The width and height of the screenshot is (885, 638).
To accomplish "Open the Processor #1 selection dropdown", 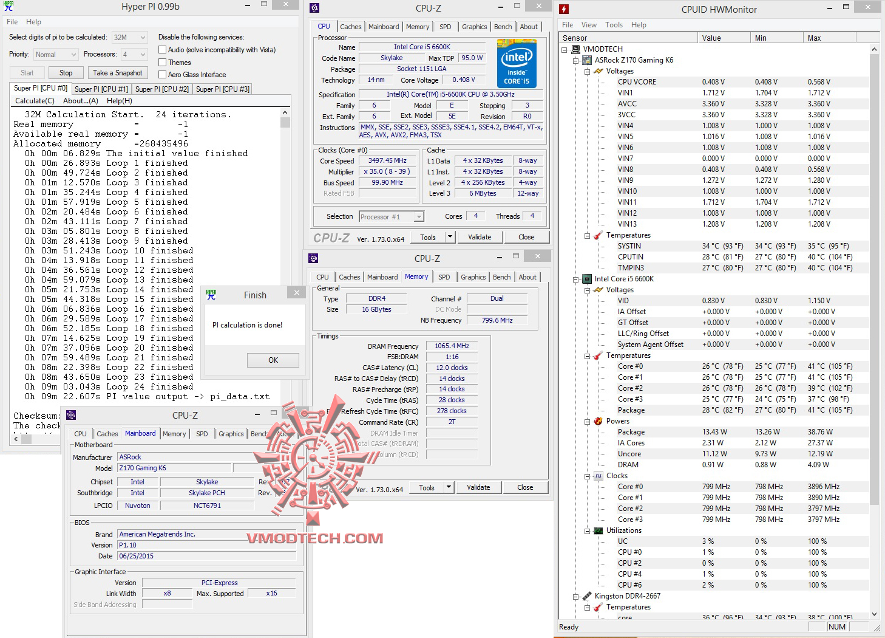I will pos(392,217).
